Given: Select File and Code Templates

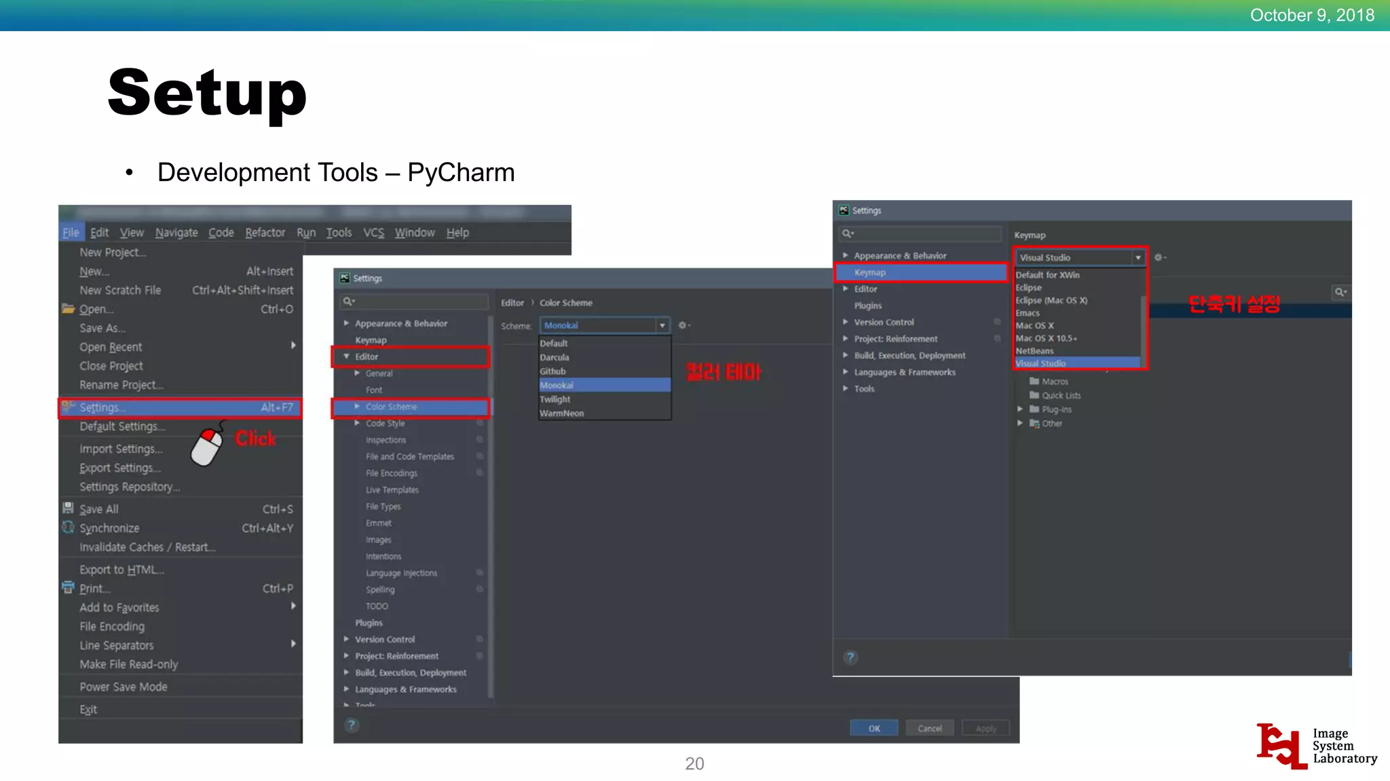Looking at the screenshot, I should (x=410, y=457).
